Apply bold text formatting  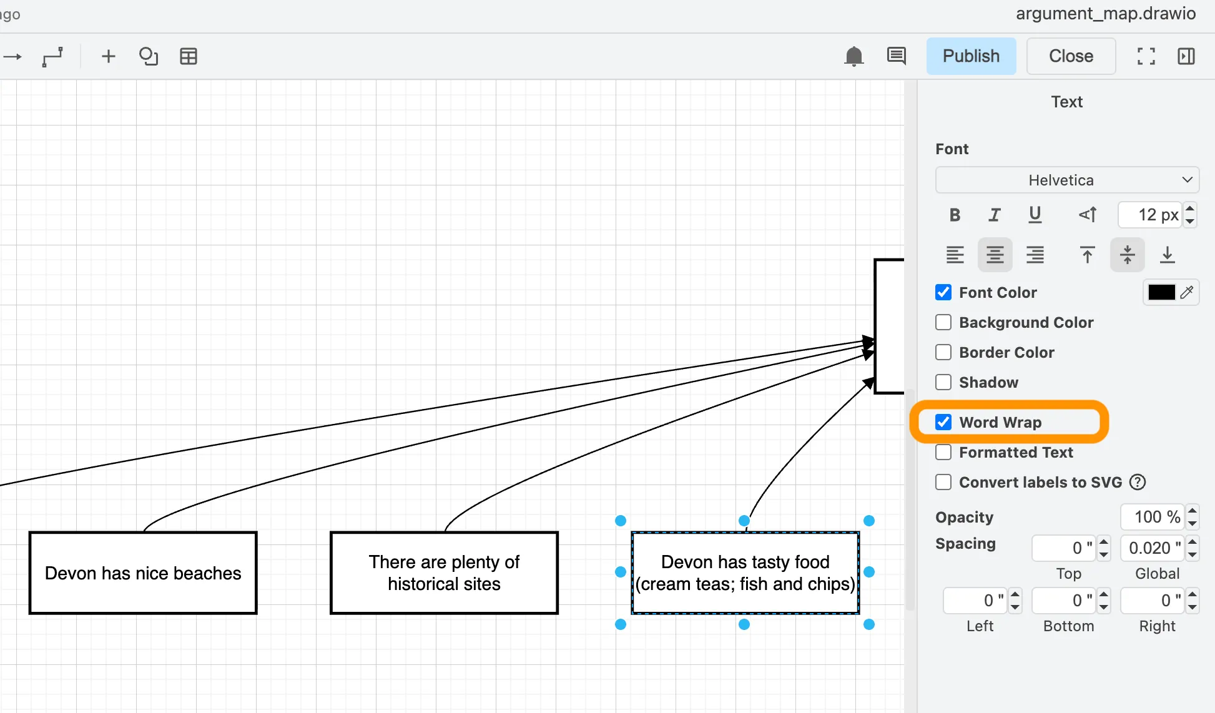(955, 215)
